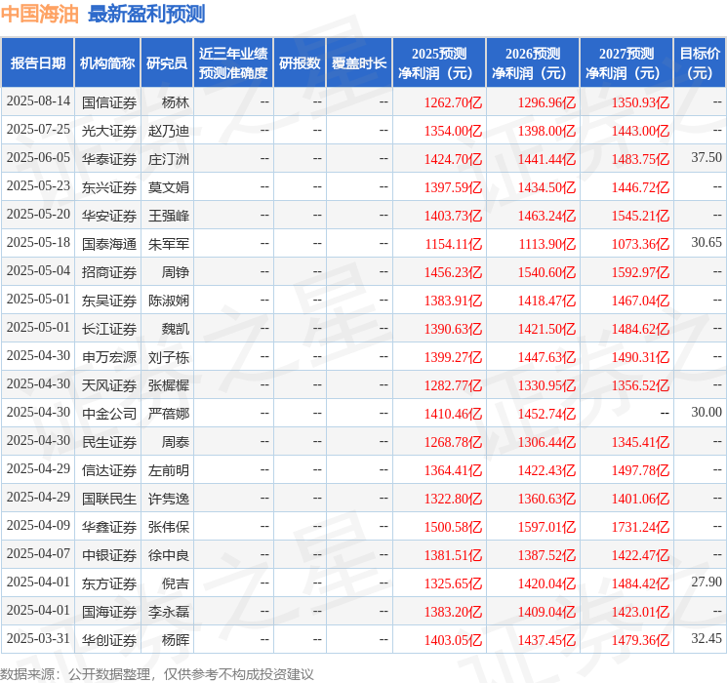
Task: Click the 2026预测净利润 column header
Action: pyautogui.click(x=533, y=63)
